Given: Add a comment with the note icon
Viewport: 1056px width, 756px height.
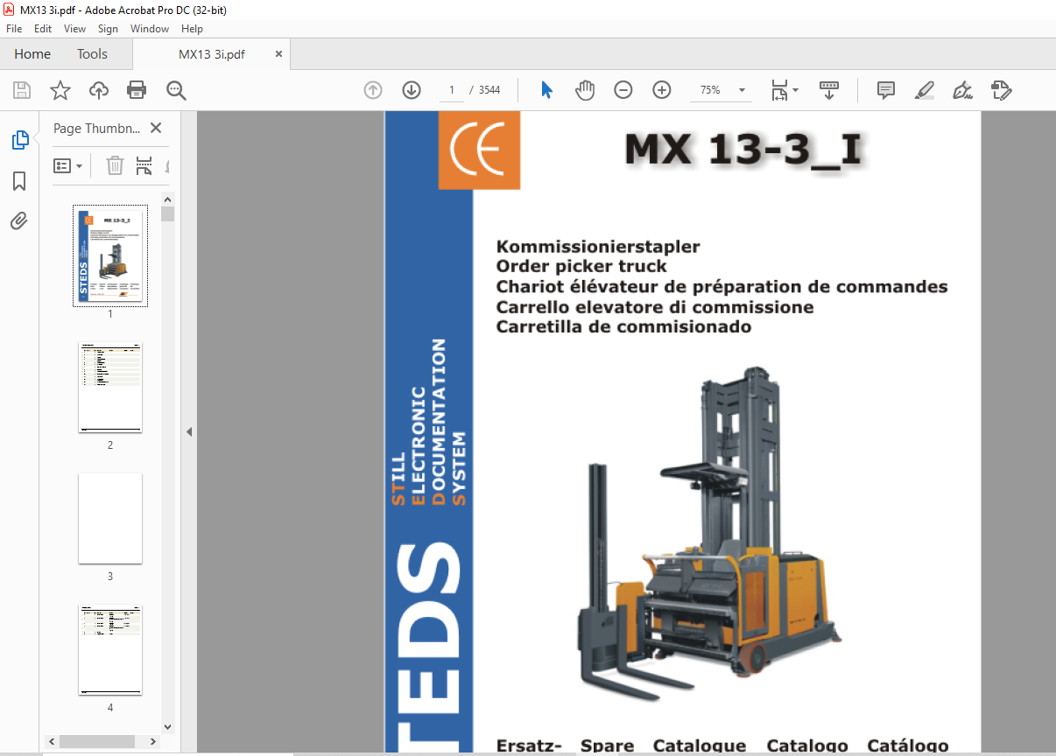Looking at the screenshot, I should [886, 90].
